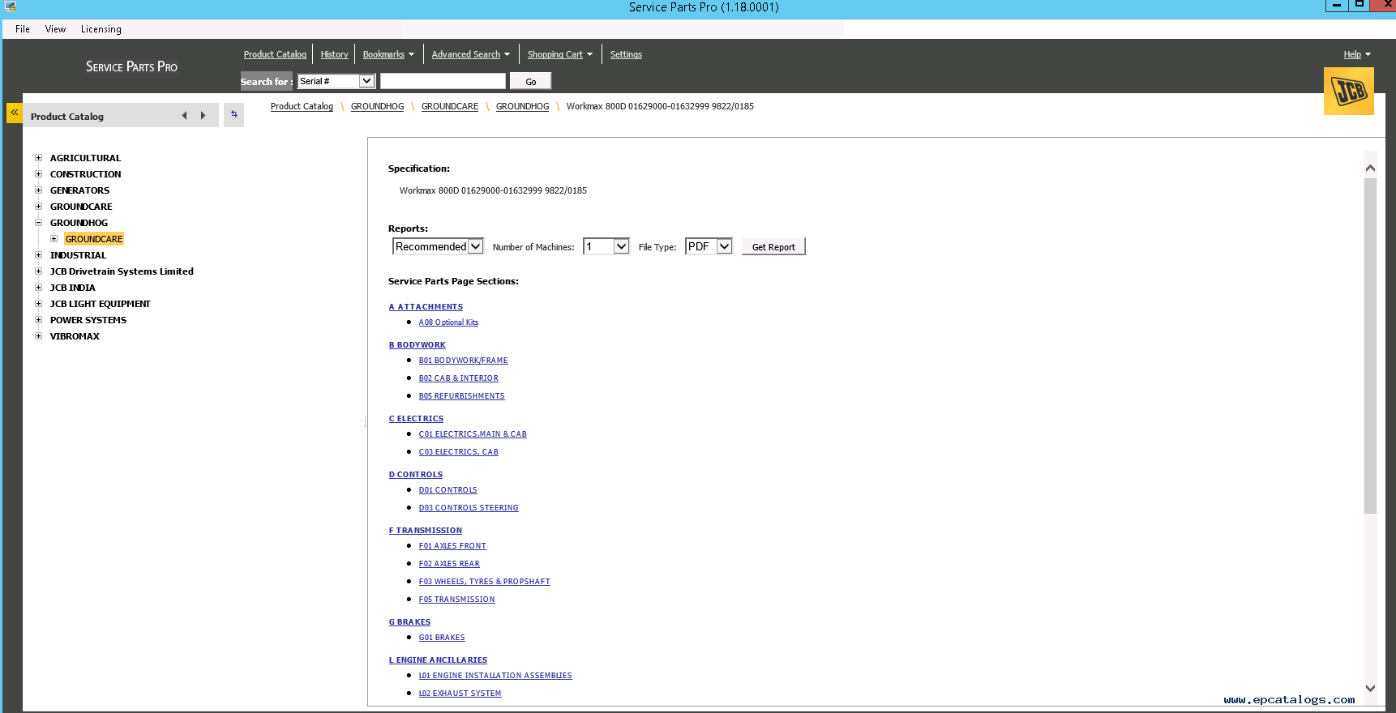Screen dimensions: 1396x713
Task: Open the C ELECTRICS section link
Action: click(x=416, y=419)
